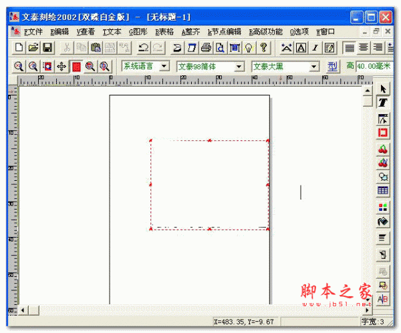The height and width of the screenshot is (333, 401).
Task: Click the redo arrow icon
Action: tap(158, 48)
